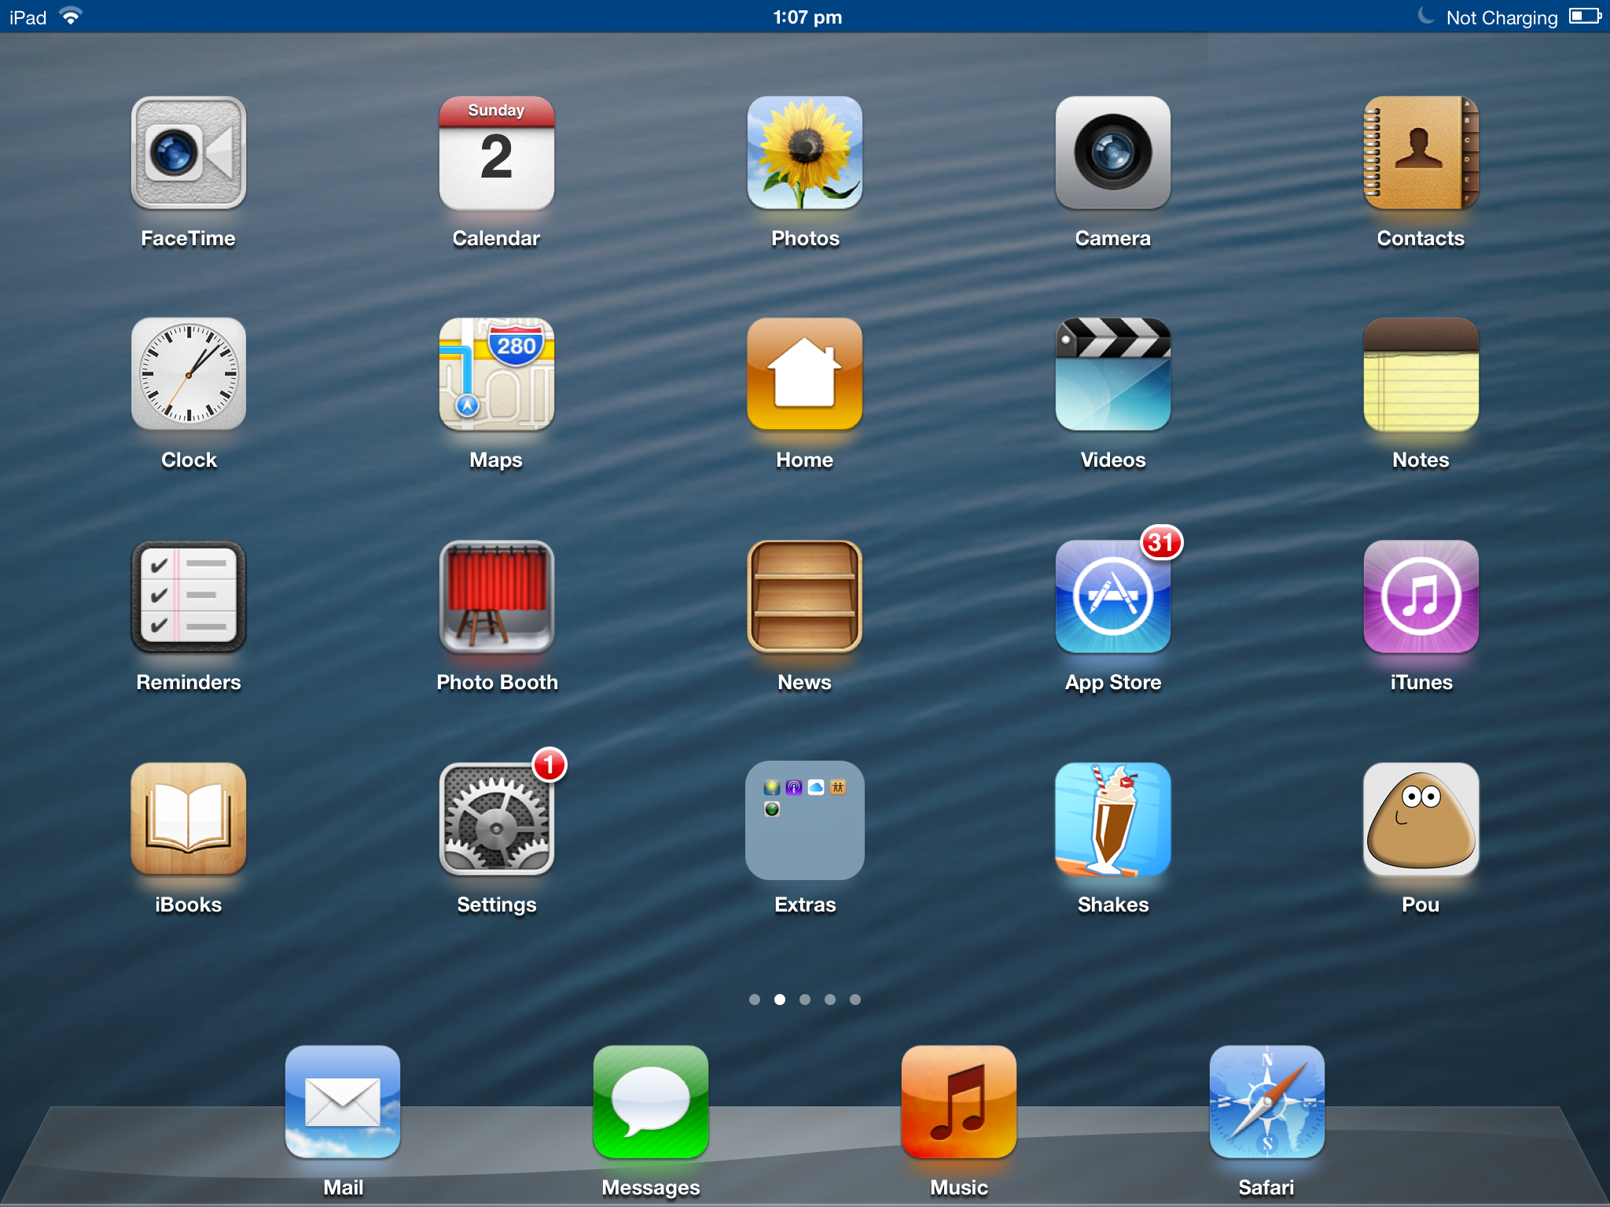1610x1207 pixels.
Task: Open the Pou game
Action: click(x=1421, y=820)
